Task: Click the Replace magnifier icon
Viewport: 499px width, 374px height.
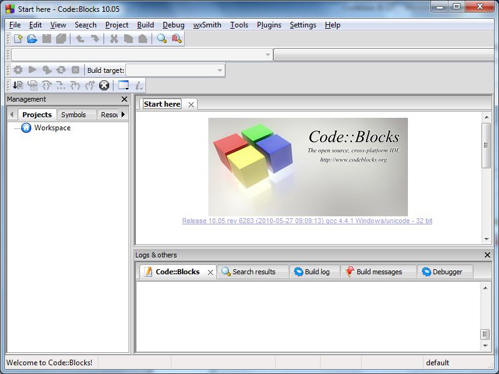Action: 177,39
